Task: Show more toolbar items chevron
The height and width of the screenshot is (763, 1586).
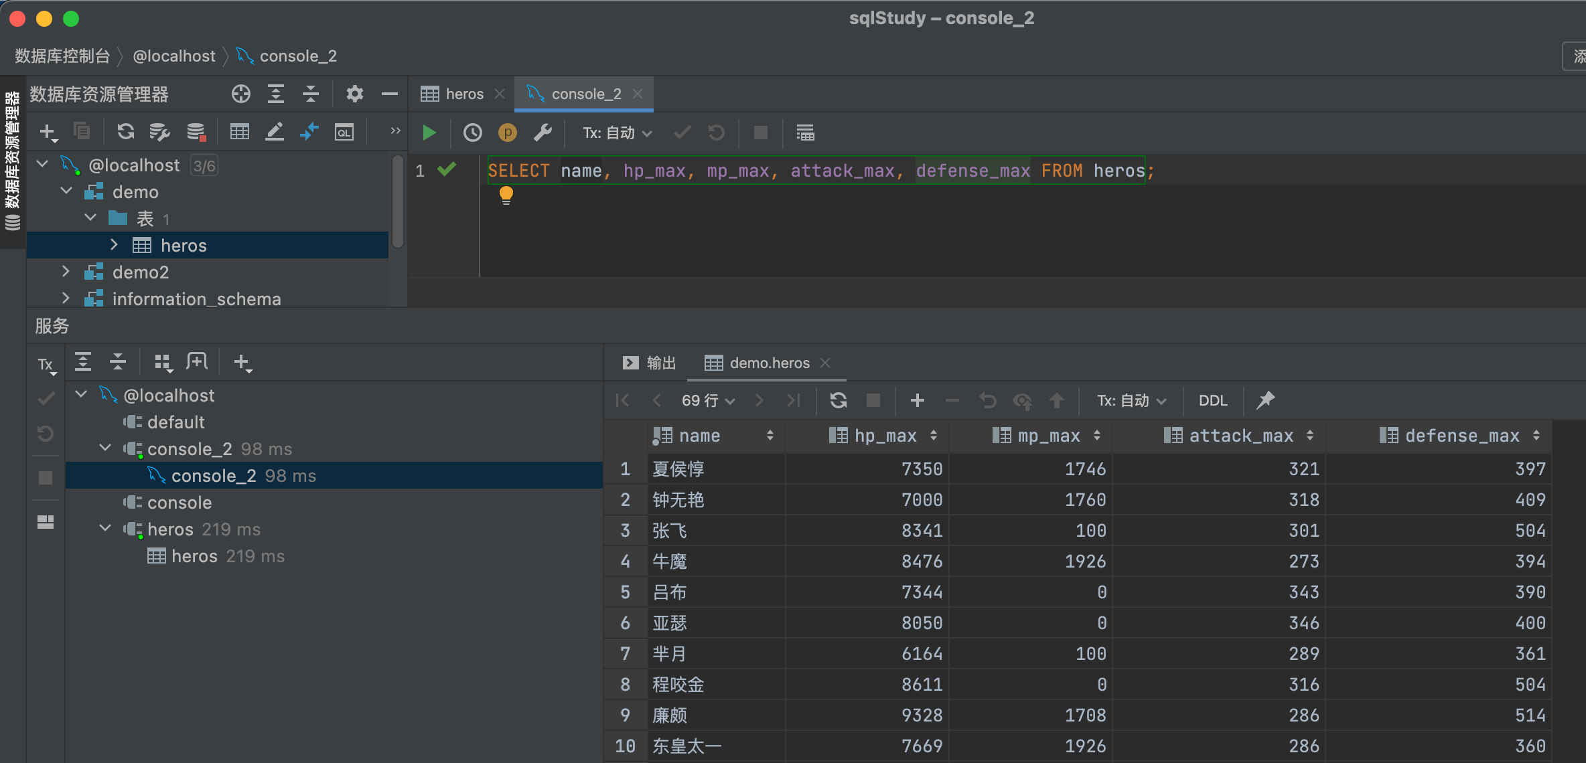Action: (x=395, y=131)
